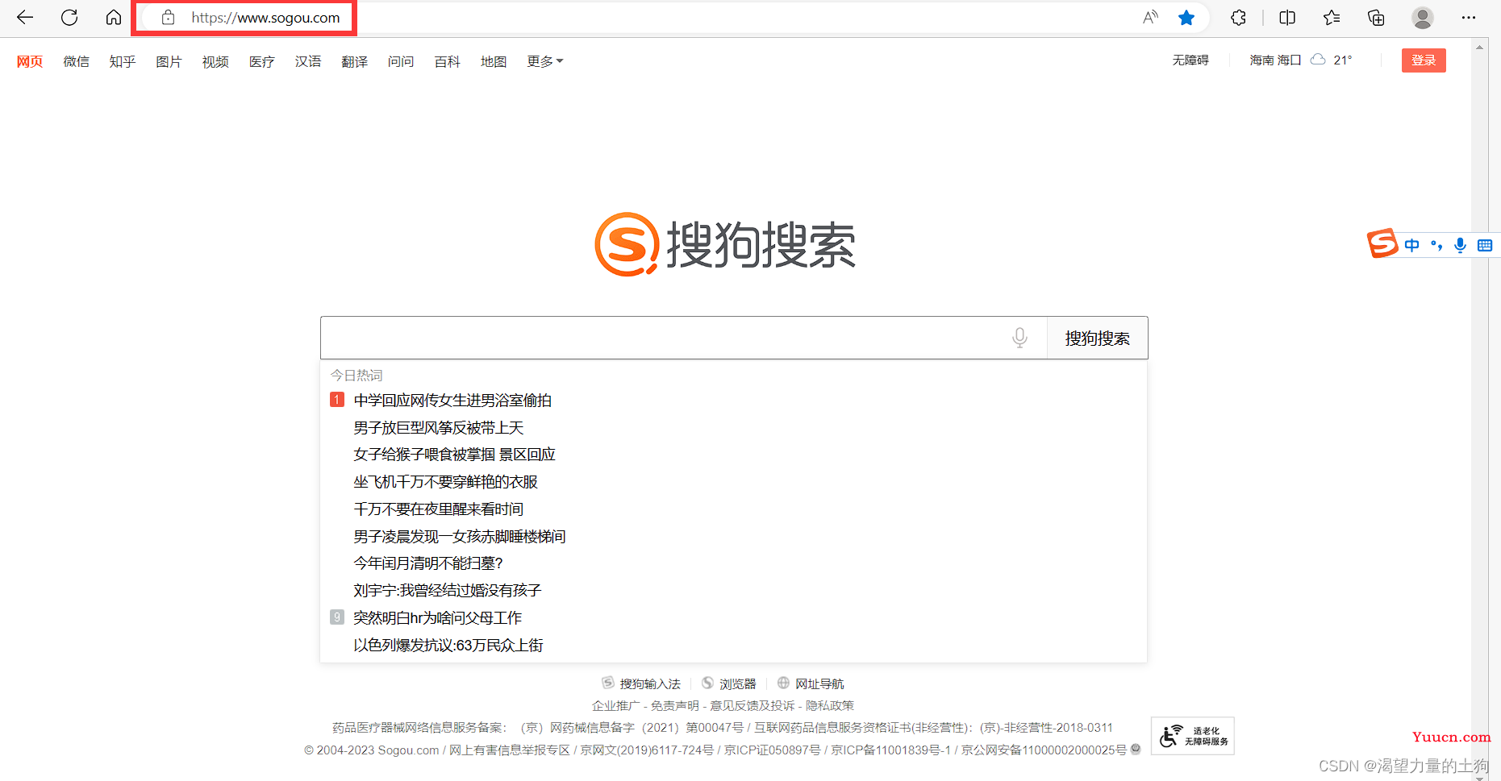Go back with the browser back arrow
Image resolution: width=1501 pixels, height=781 pixels.
pyautogui.click(x=25, y=18)
